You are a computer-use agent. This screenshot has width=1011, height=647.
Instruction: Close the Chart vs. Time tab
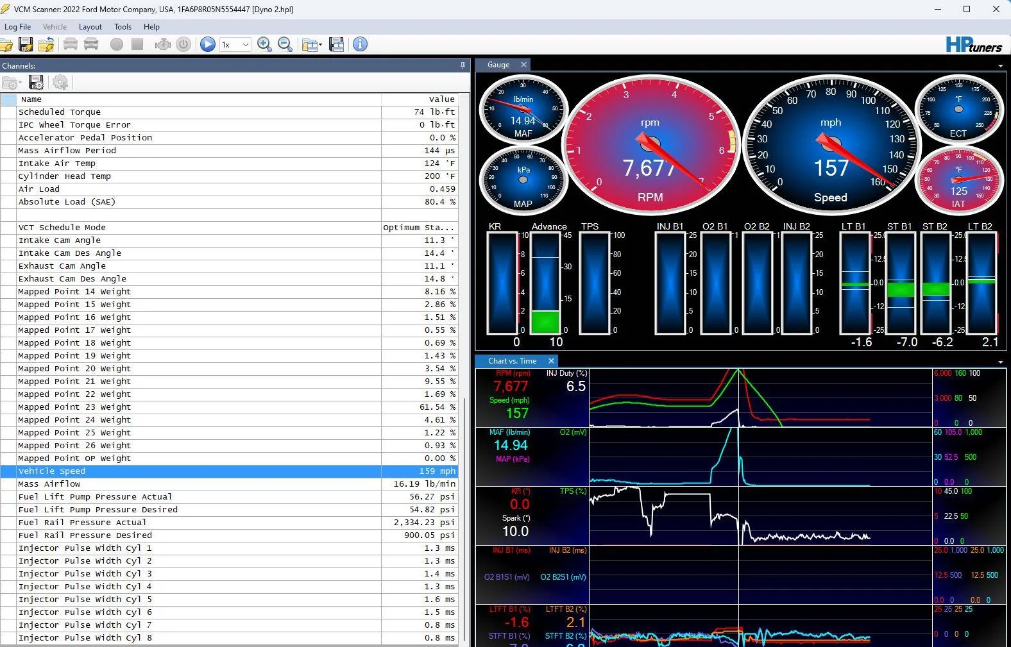pyautogui.click(x=551, y=361)
